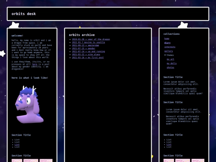The width and height of the screenshot is (216, 162).
Task: Click the 'orbits desk' site title
Action: click(x=24, y=14)
